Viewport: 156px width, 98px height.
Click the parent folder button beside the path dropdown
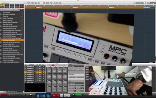click(22, 10)
